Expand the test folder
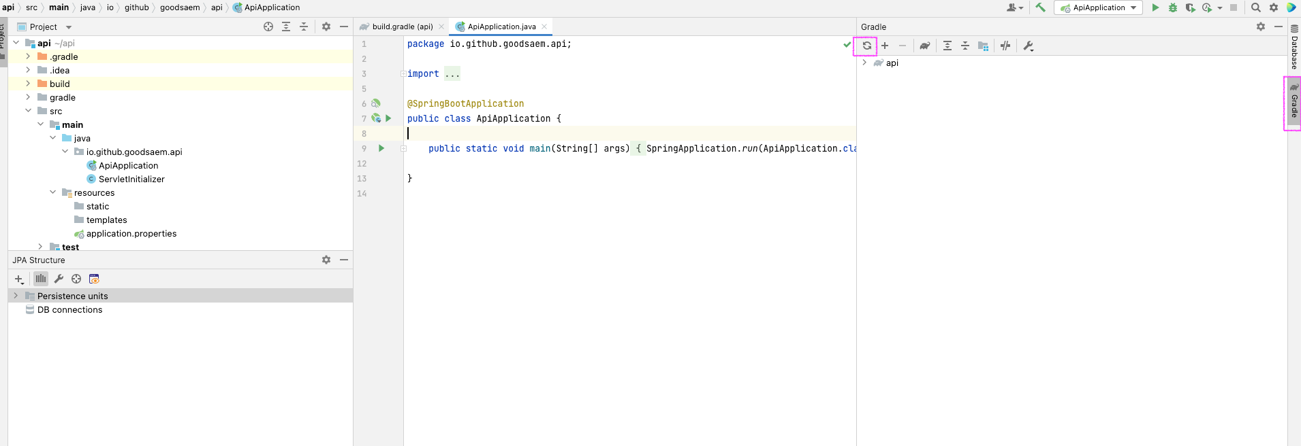 (x=40, y=247)
